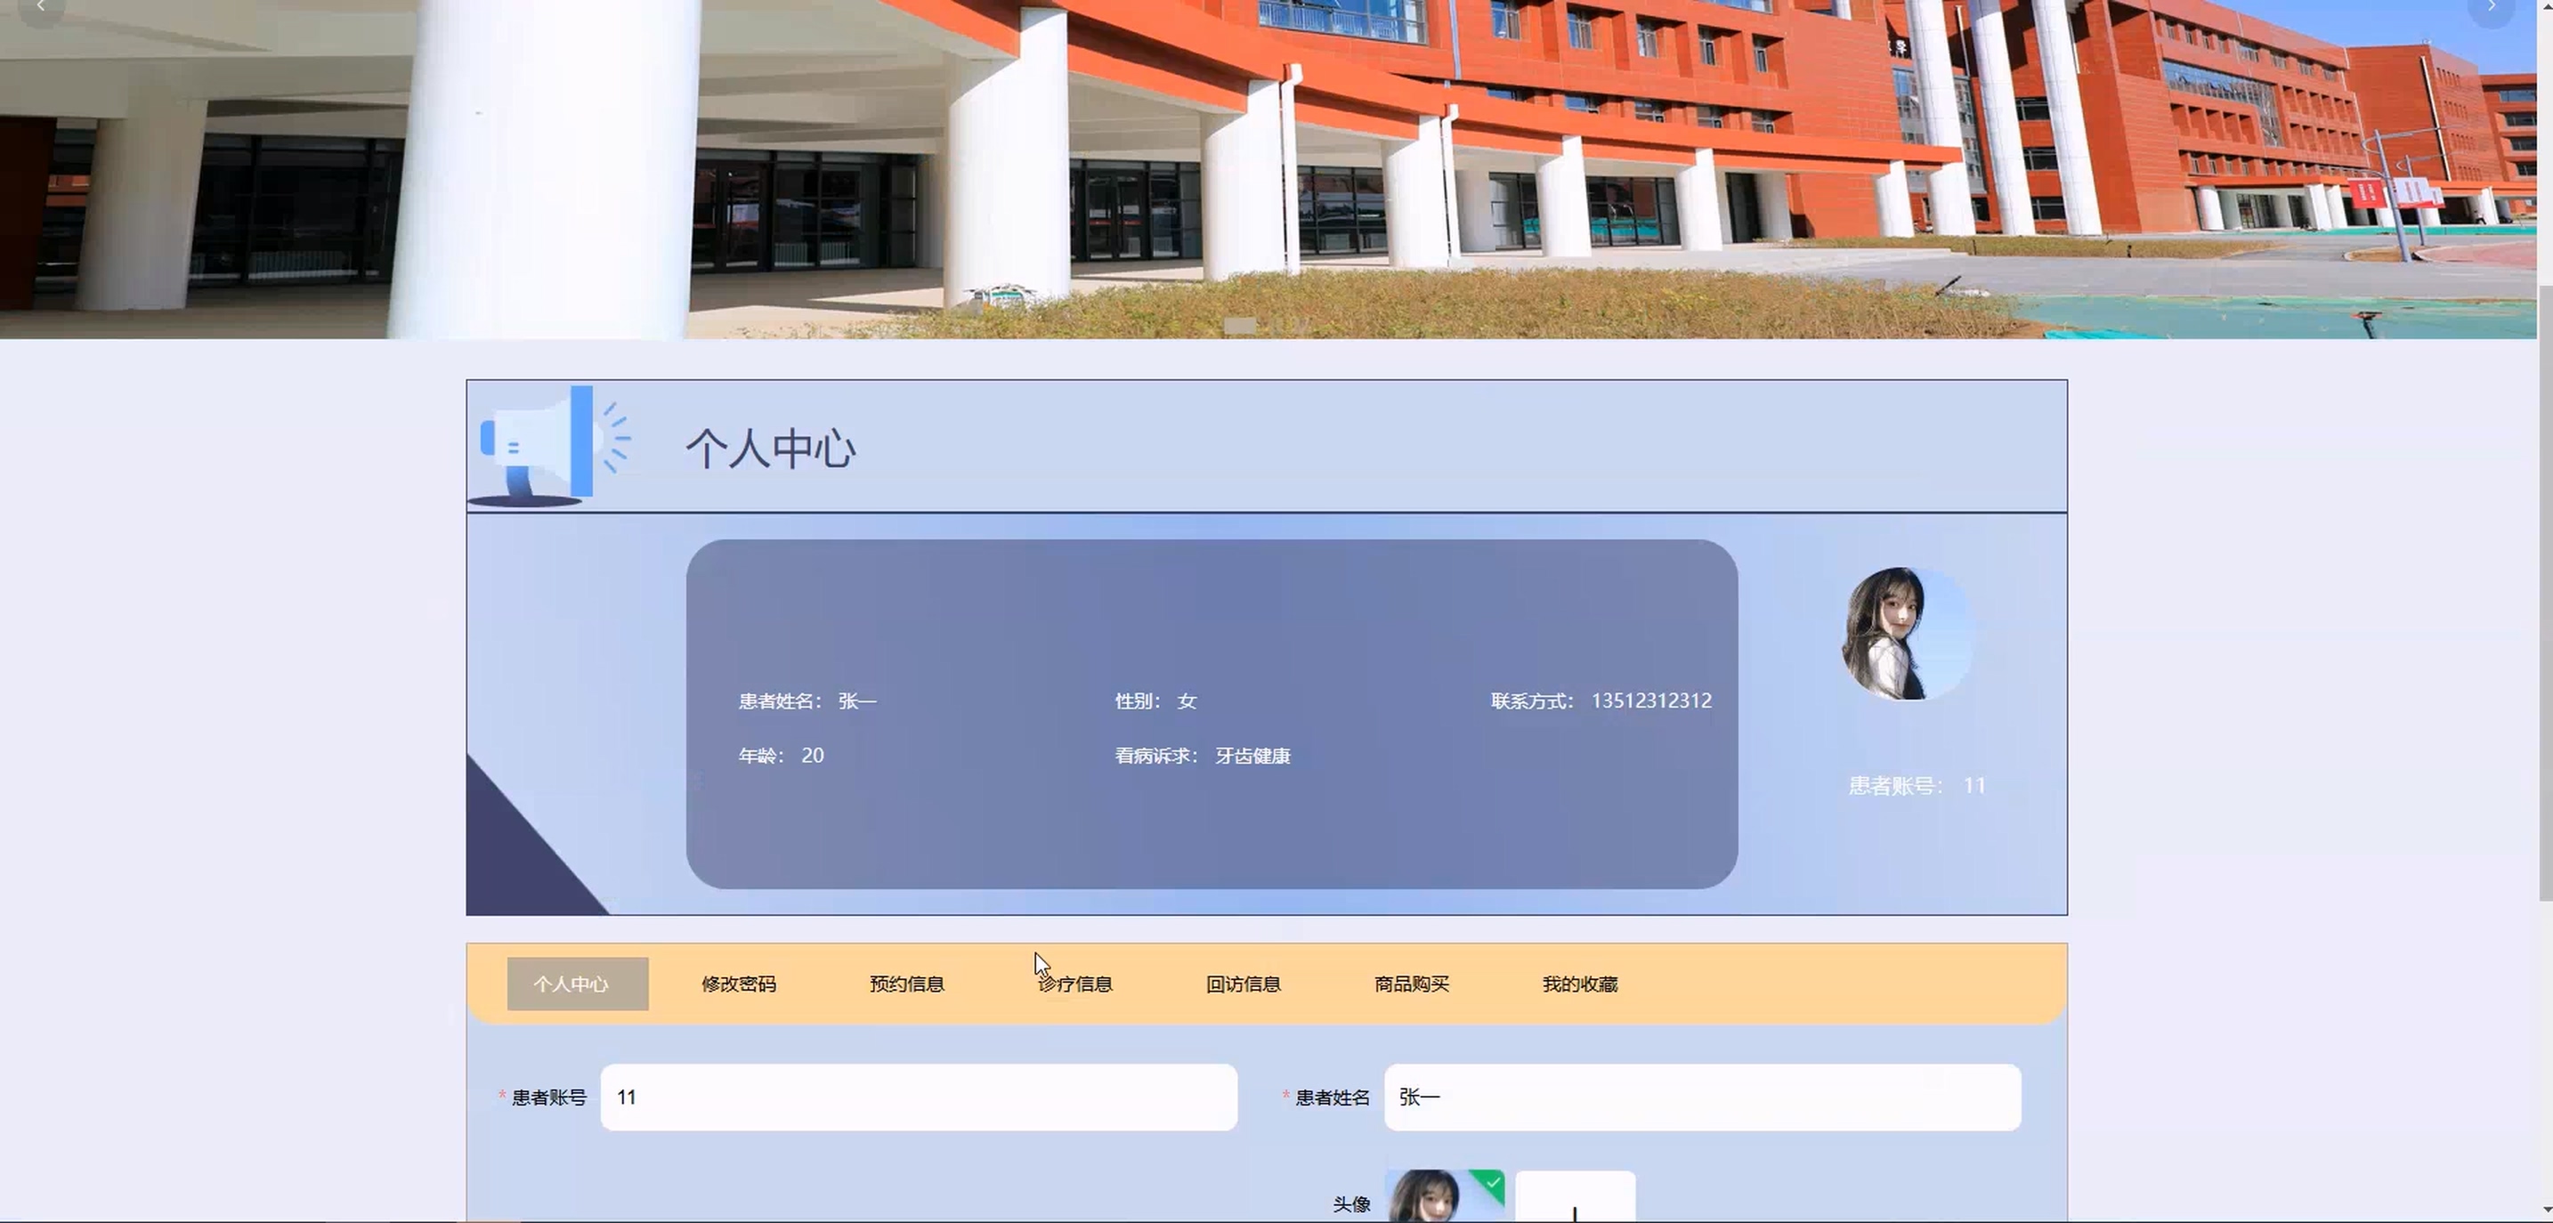Open the 预约信息 tab
This screenshot has width=2553, height=1223.
pyautogui.click(x=907, y=984)
